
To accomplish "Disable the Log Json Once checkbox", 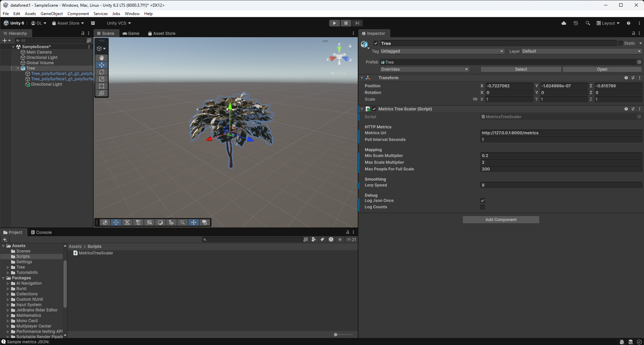I will pos(482,200).
